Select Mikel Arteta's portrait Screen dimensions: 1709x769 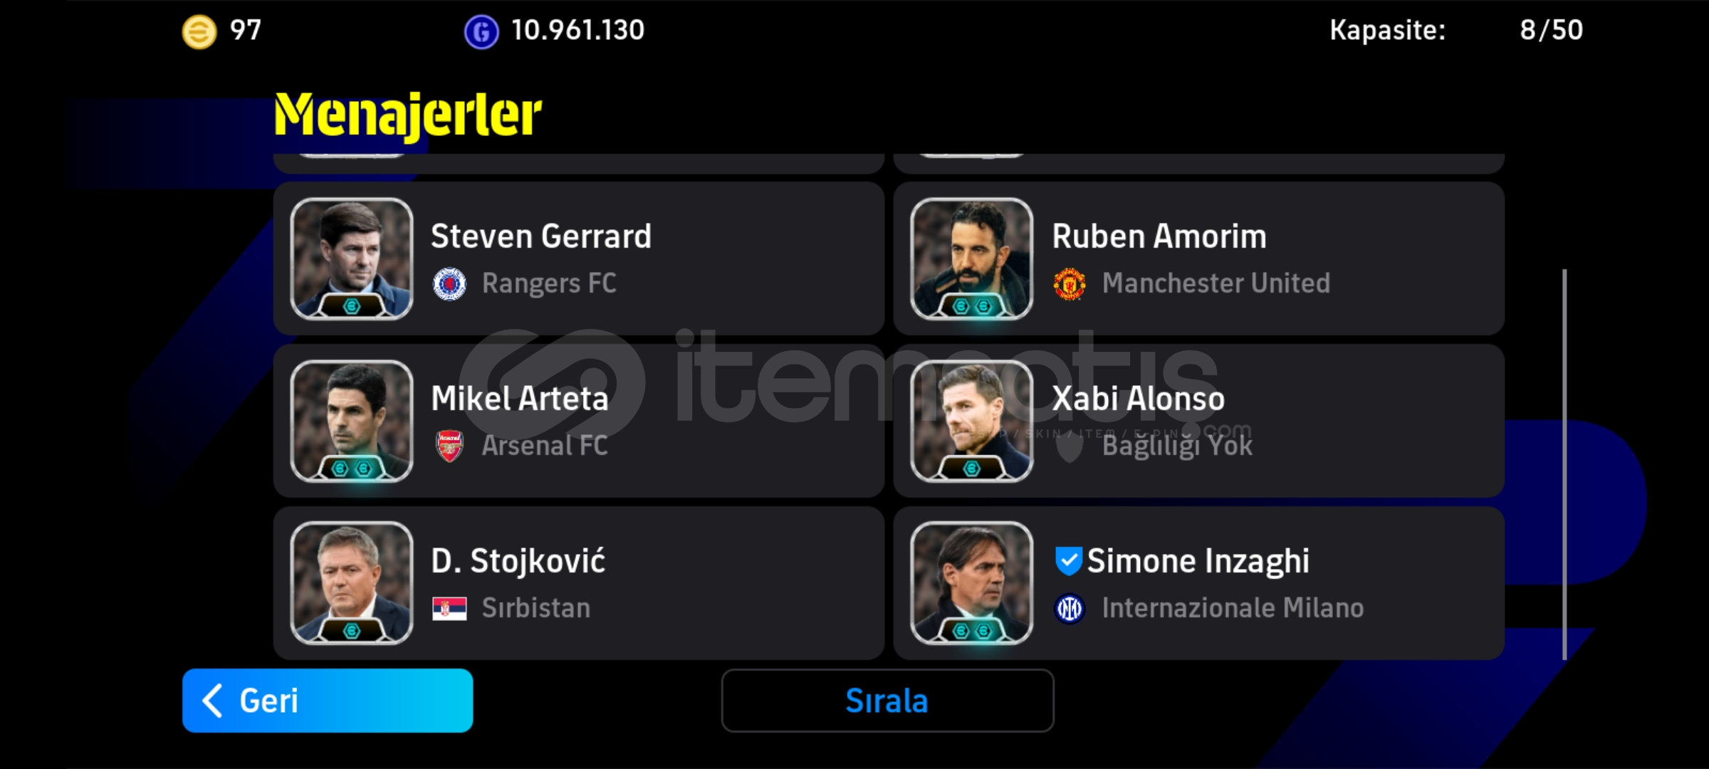[x=352, y=421]
